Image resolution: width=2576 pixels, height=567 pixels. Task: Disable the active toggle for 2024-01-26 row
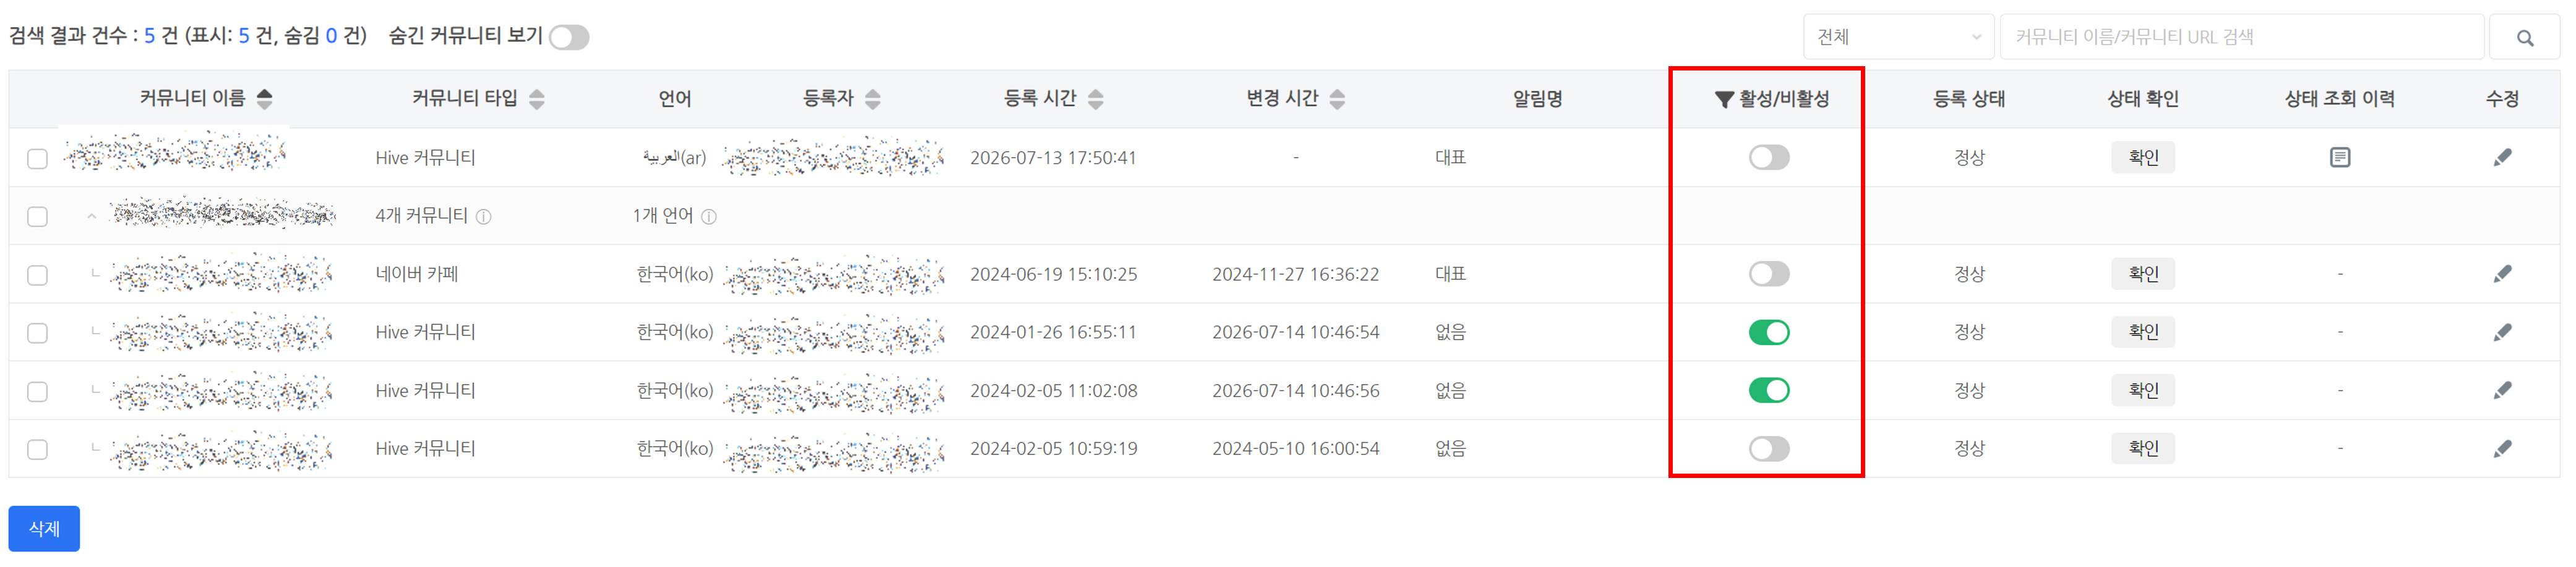[1768, 332]
